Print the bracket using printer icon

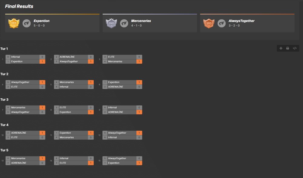[288, 48]
